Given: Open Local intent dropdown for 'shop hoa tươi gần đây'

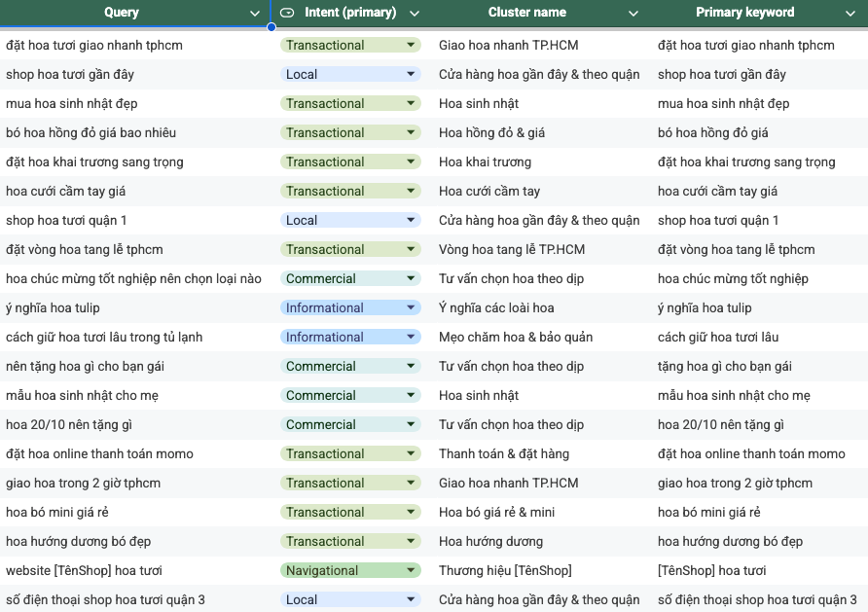Looking at the screenshot, I should [411, 74].
